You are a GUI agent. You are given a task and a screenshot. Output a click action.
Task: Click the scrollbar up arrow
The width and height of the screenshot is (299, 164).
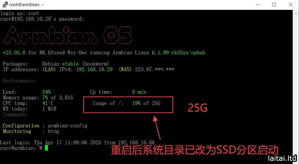296,13
